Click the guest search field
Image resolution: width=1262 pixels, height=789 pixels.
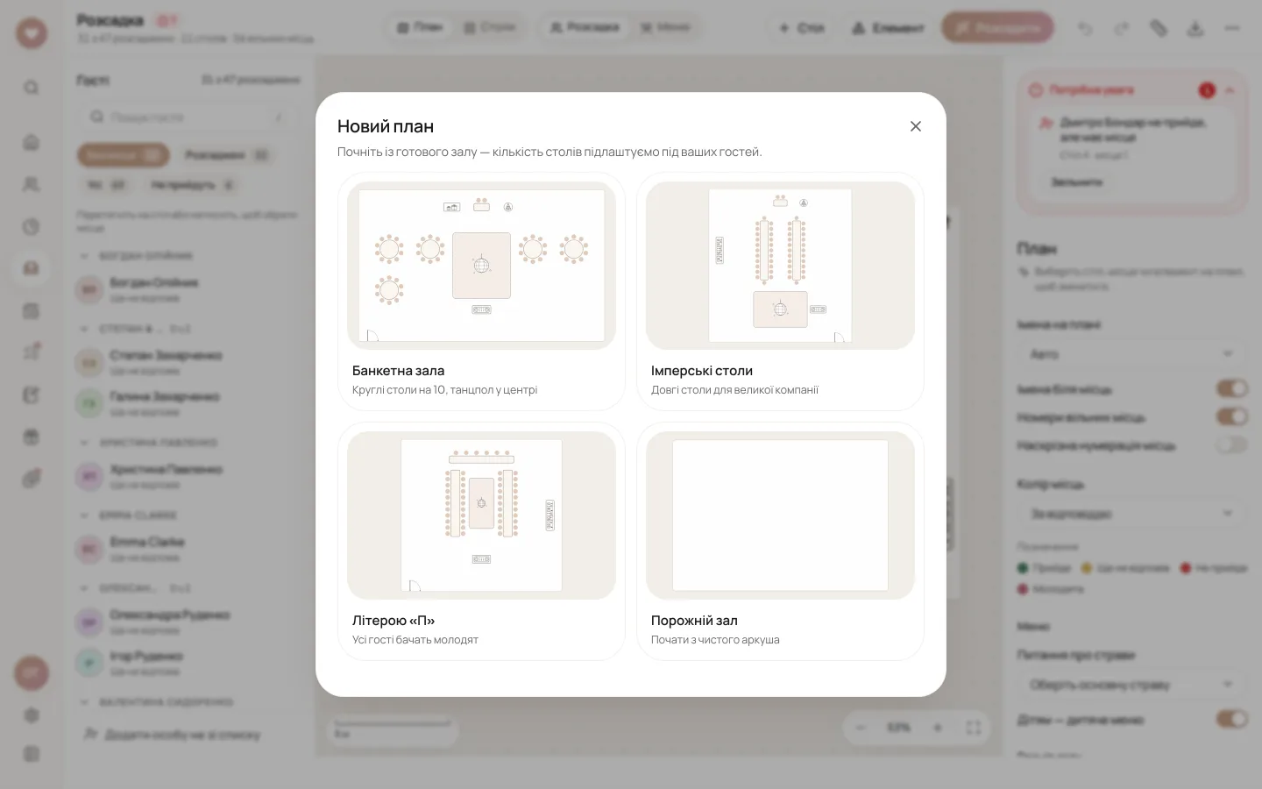tap(188, 117)
